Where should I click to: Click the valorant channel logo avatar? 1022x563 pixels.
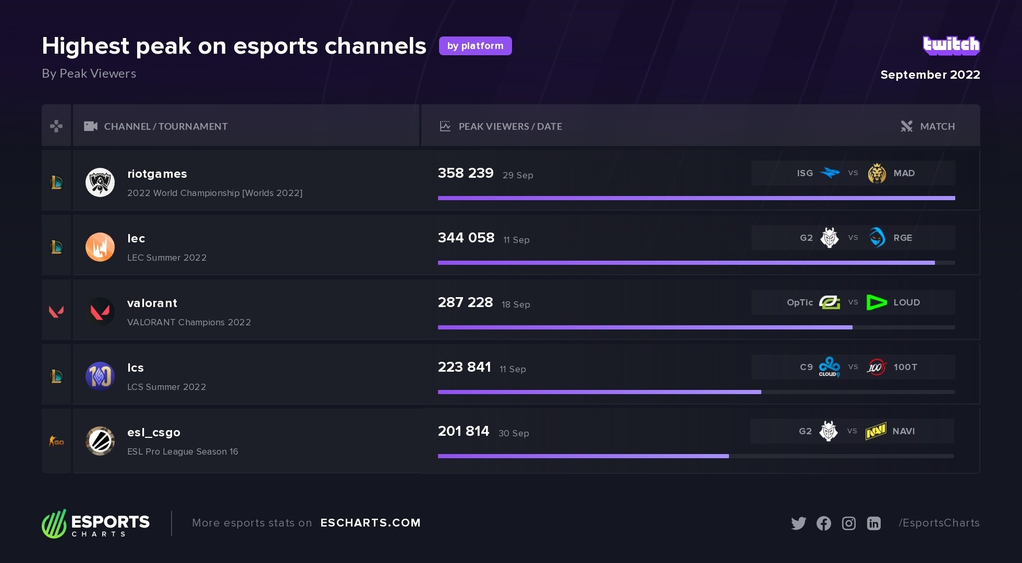coord(100,312)
